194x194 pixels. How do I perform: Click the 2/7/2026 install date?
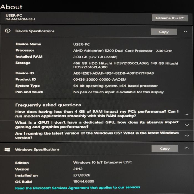[x=82, y=175]
